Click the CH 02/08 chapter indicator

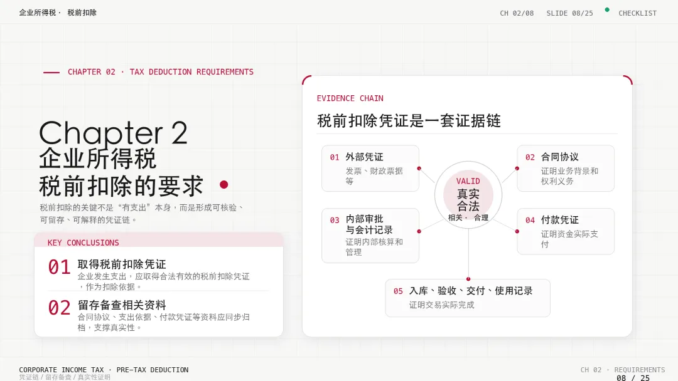(517, 13)
